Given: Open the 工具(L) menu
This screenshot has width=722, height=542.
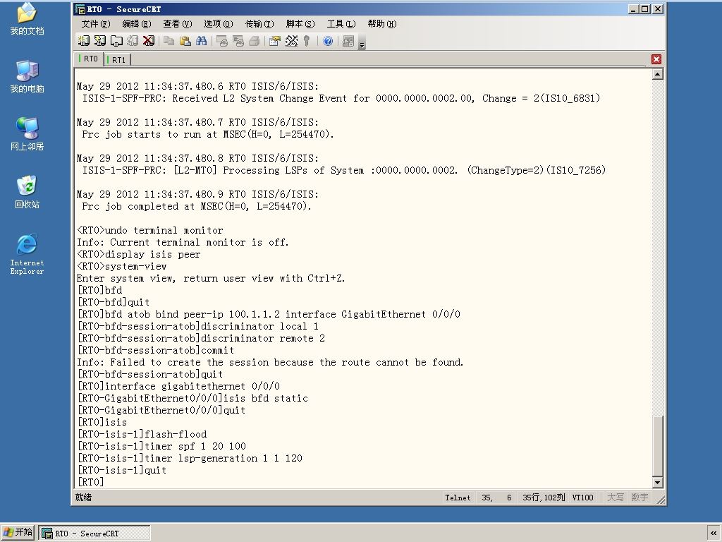Looking at the screenshot, I should pos(341,24).
